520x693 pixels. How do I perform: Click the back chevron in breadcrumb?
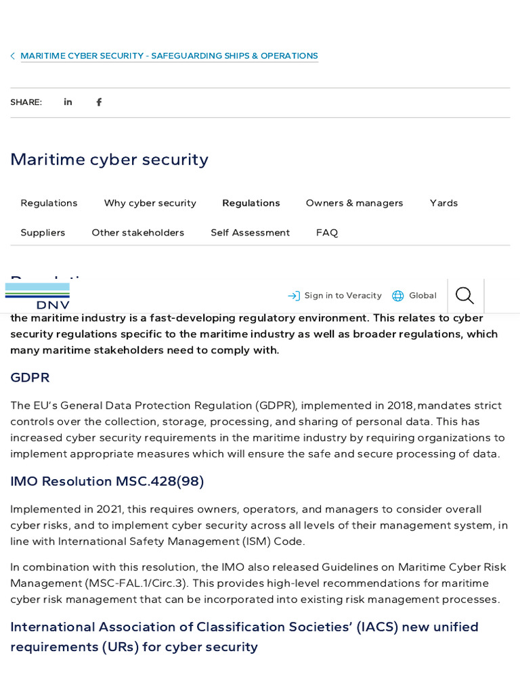pyautogui.click(x=12, y=56)
